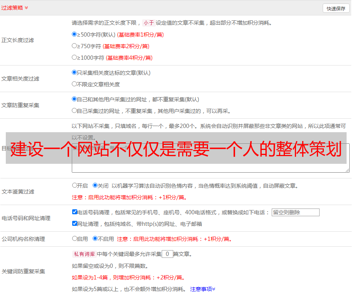
Task: Select the ≥500字符(默认) radio option
Action: point(74,34)
